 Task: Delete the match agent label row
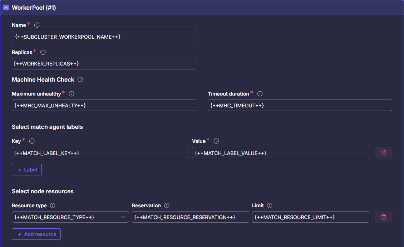(x=383, y=152)
